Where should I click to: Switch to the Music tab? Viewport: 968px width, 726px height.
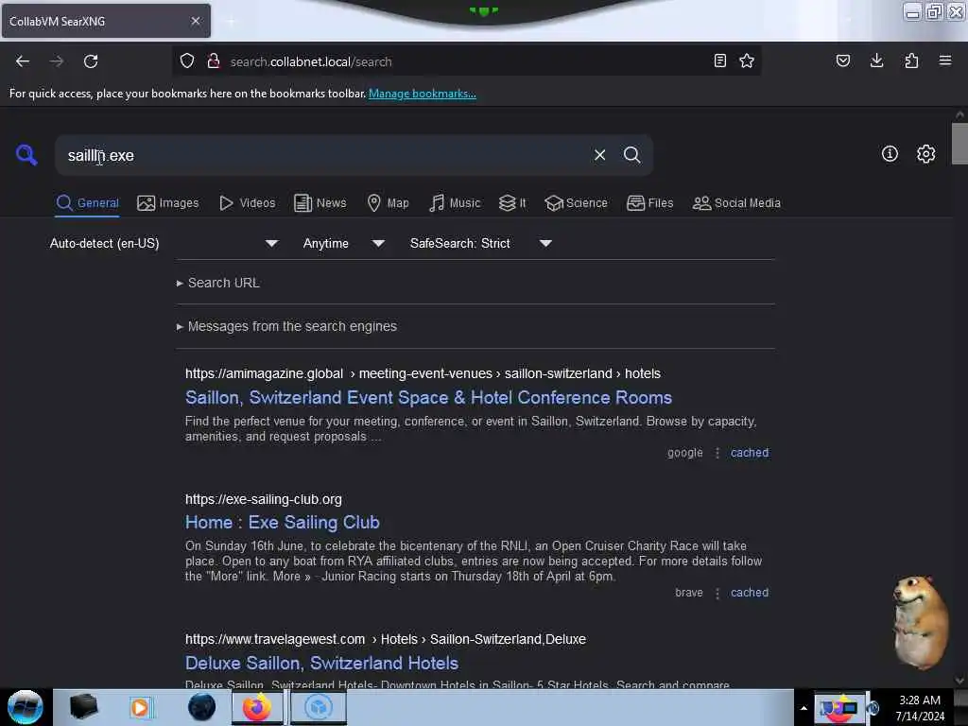click(x=455, y=203)
